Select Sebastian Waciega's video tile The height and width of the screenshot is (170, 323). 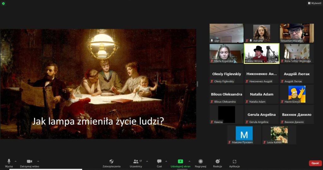point(297,33)
